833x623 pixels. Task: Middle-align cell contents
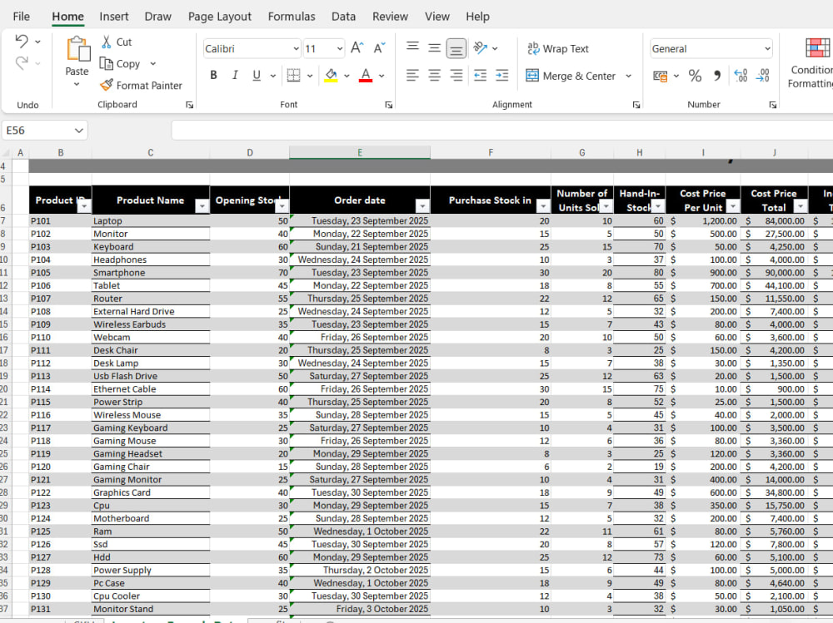pos(435,47)
